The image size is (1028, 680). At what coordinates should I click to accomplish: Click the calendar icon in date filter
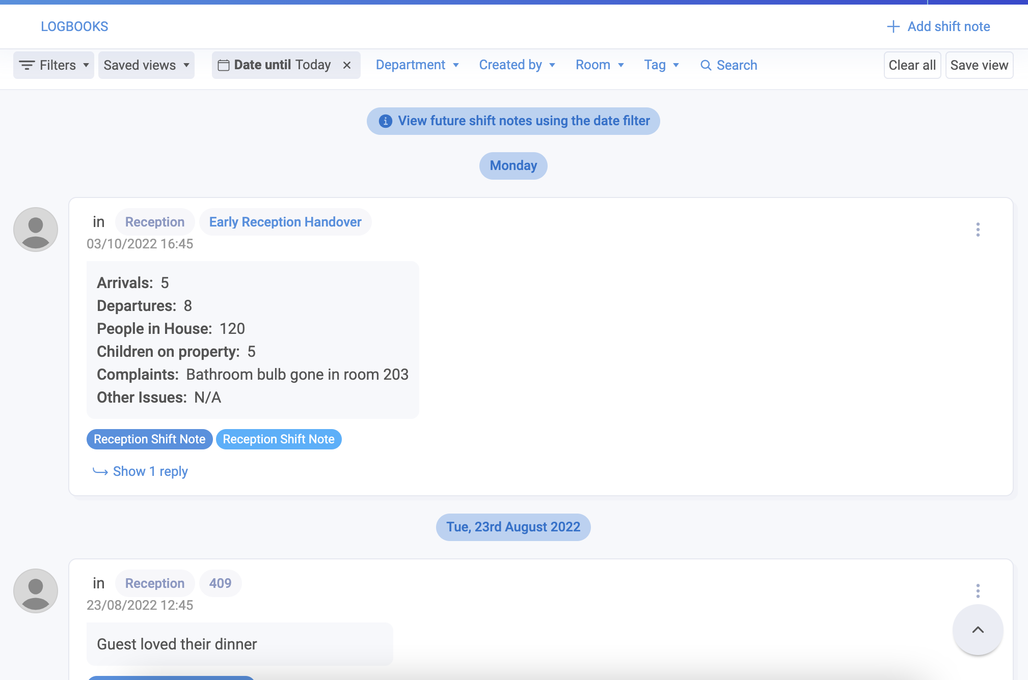point(223,65)
